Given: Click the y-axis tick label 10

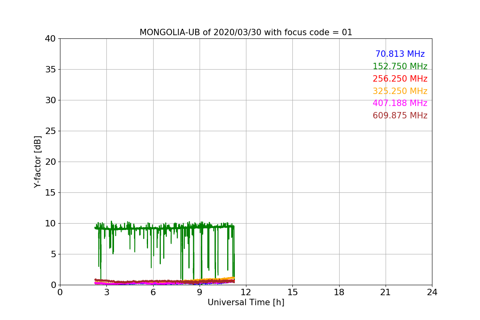Looking at the screenshot, I should 50,224.
